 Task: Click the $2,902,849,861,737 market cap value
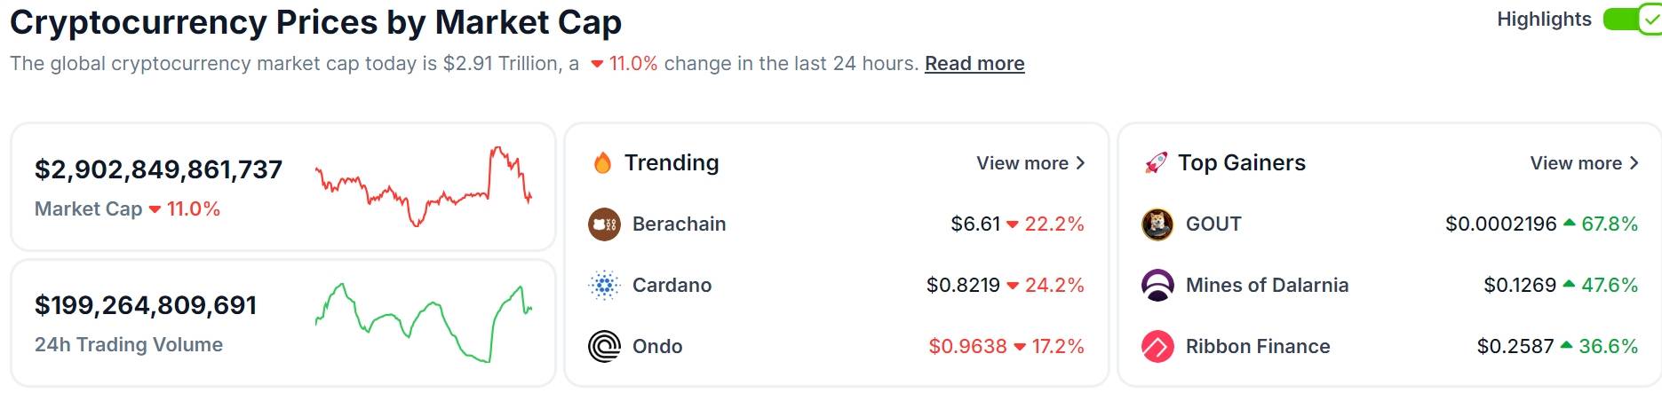[x=158, y=169]
